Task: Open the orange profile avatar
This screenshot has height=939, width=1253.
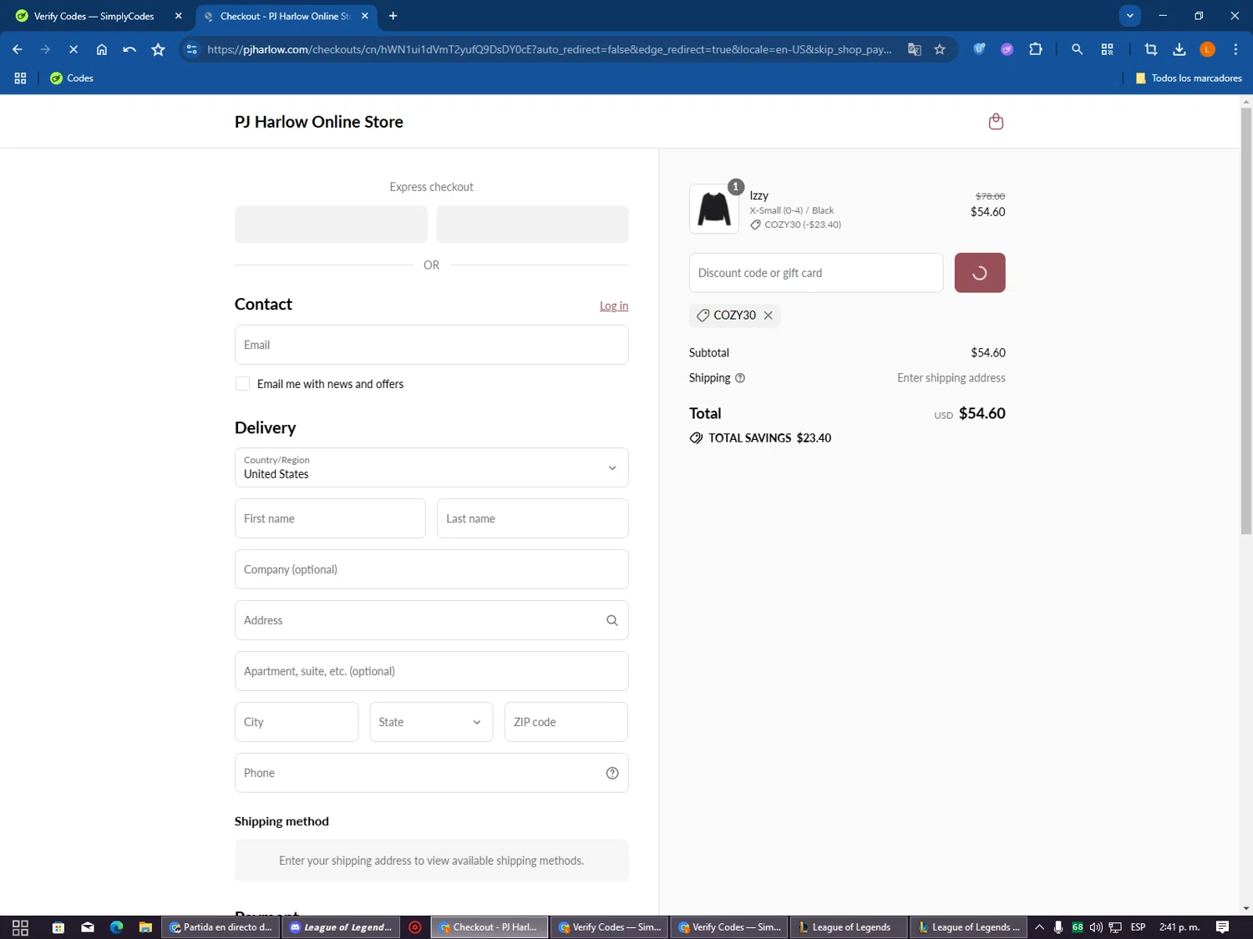Action: [x=1207, y=49]
